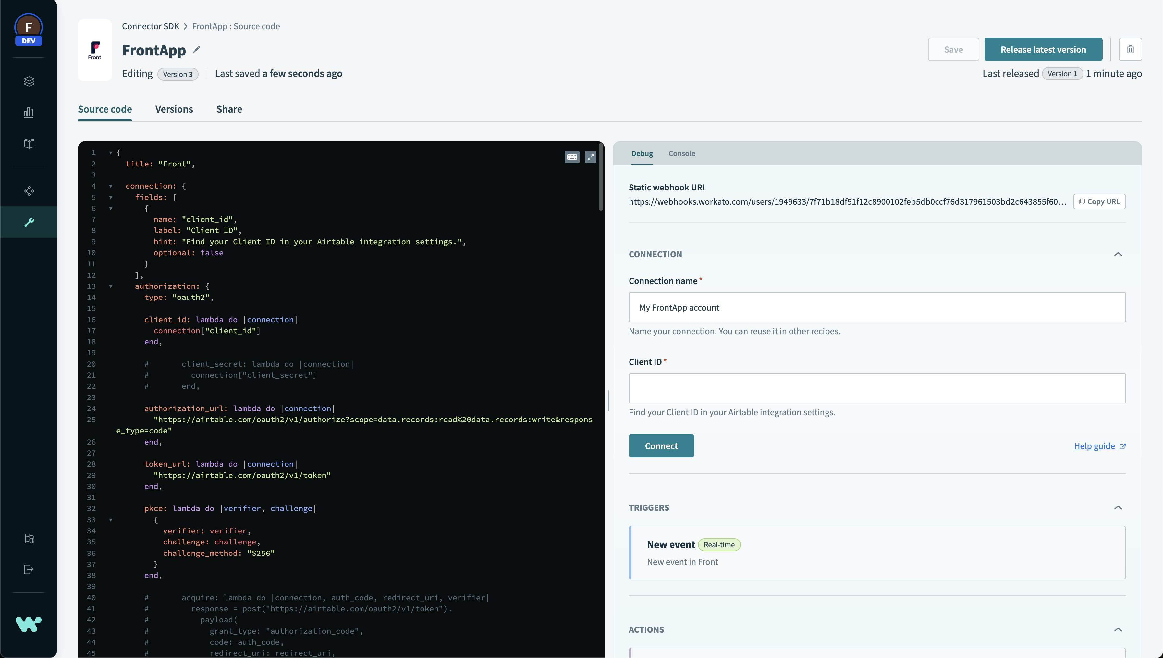
Task: Select the Connections nodes icon in sidebar
Action: tap(29, 191)
